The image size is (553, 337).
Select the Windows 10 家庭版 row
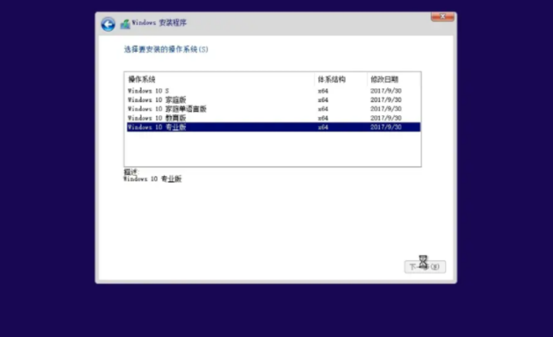(273, 100)
